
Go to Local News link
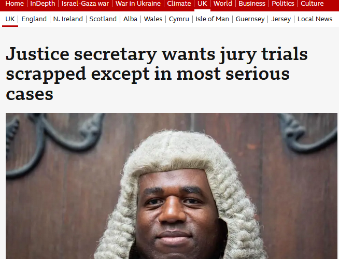tap(315, 19)
